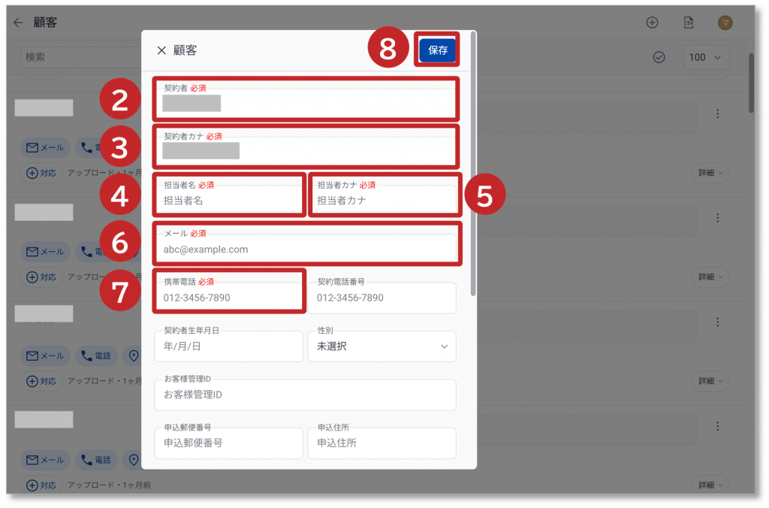Open the first customer's three-dot menu
Screen dimensions: 769x508
tap(718, 113)
